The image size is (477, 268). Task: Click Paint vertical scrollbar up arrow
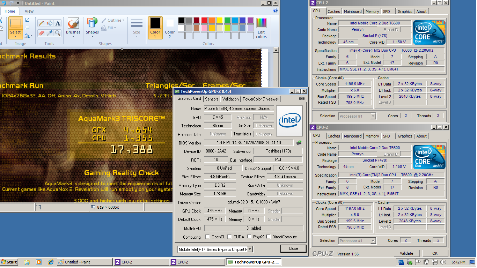(276, 51)
